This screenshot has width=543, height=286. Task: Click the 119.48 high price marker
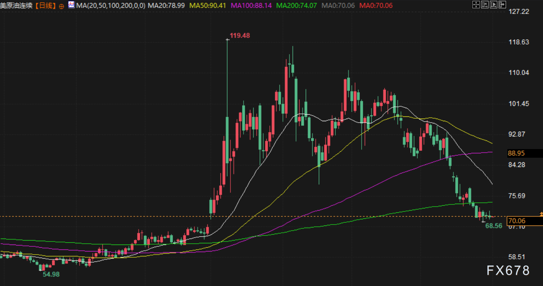pos(240,36)
